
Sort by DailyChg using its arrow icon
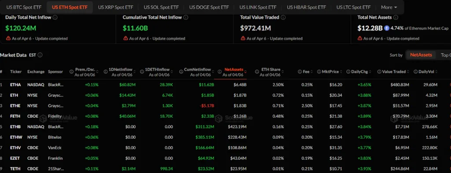coord(370,72)
